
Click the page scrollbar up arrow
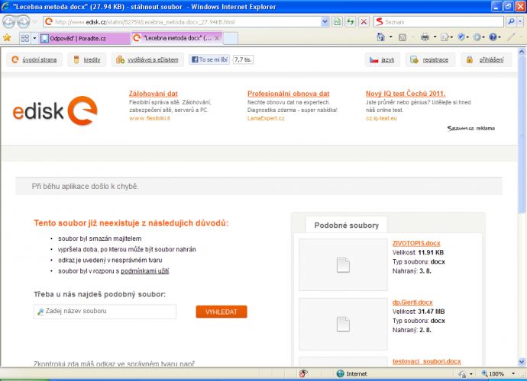pos(522,51)
